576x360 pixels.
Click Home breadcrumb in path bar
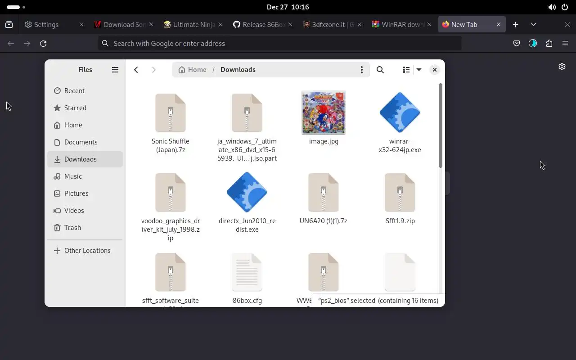192,70
